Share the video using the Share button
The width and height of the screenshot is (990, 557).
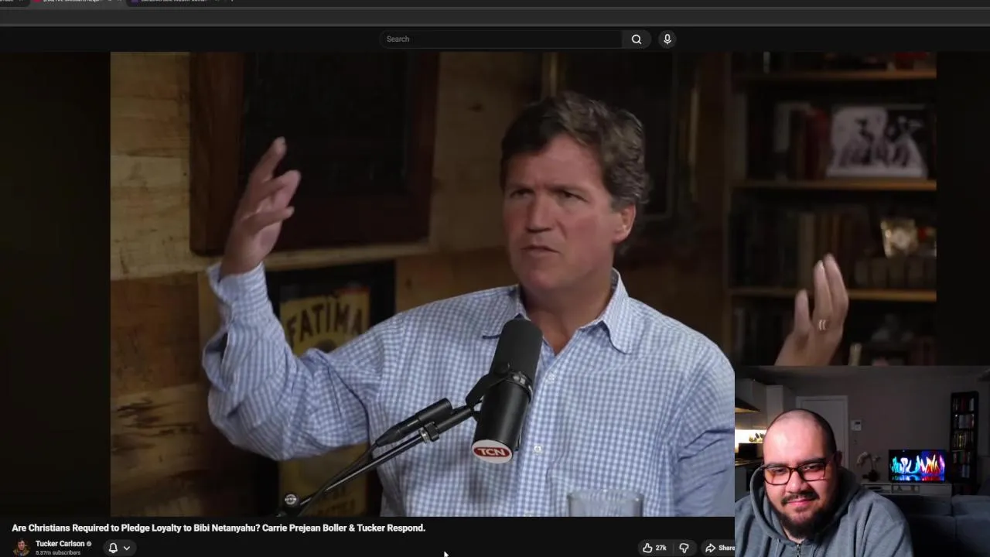[x=719, y=548]
